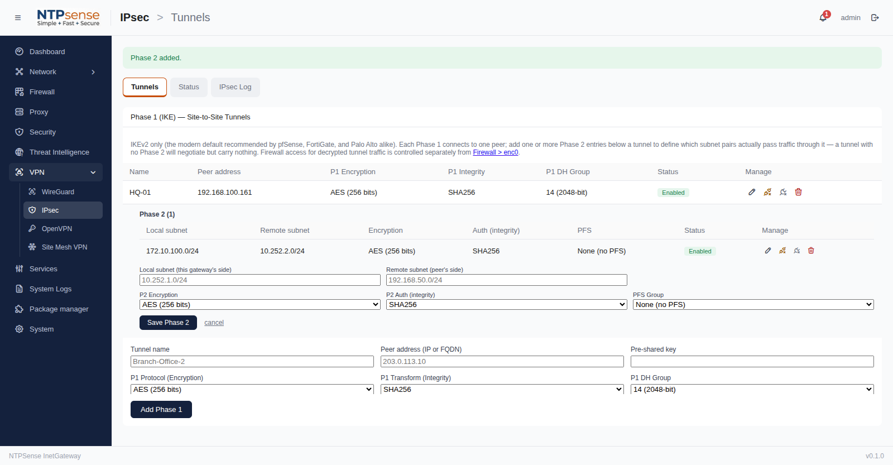Open the P2 Auth (integrity) dropdown
The height and width of the screenshot is (465, 893).
tap(507, 305)
